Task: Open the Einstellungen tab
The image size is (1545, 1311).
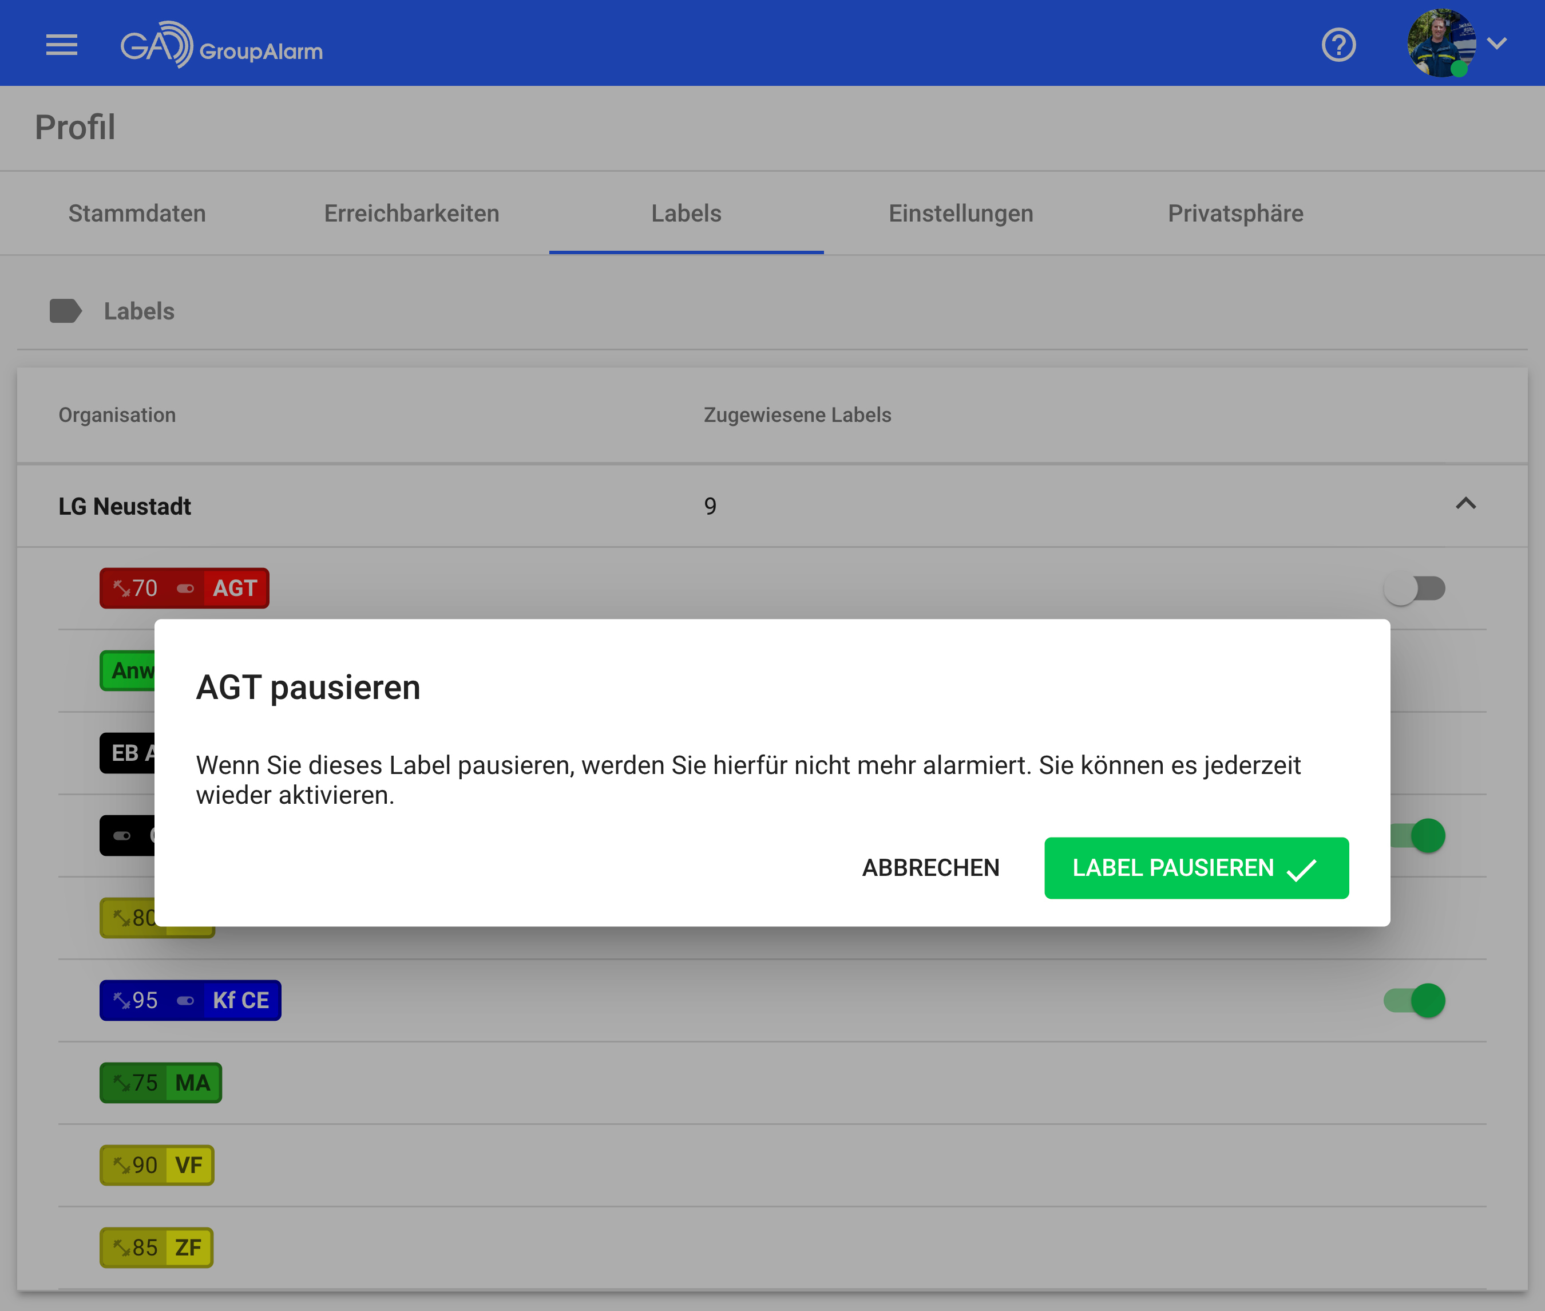Action: pyautogui.click(x=960, y=214)
